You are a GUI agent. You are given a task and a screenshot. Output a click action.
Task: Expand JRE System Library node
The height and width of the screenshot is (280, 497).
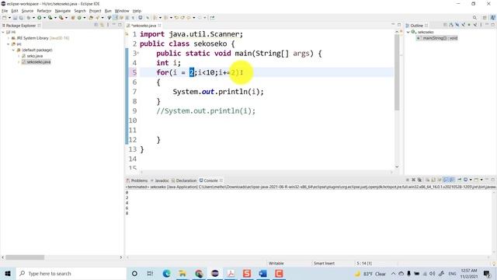9,38
